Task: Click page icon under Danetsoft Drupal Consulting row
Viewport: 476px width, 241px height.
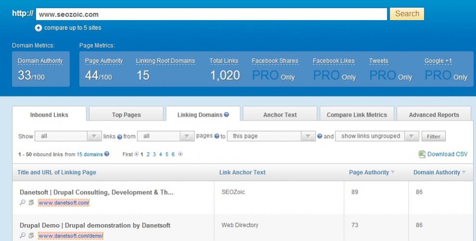Action: (31, 202)
